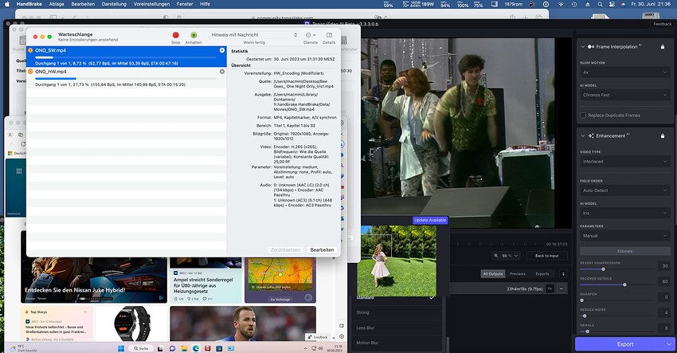Open the Slow Motion 4x dropdown

[624, 73]
